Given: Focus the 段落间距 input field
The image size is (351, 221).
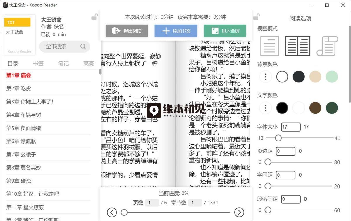Looking at the screenshot, I should click(x=291, y=199).
